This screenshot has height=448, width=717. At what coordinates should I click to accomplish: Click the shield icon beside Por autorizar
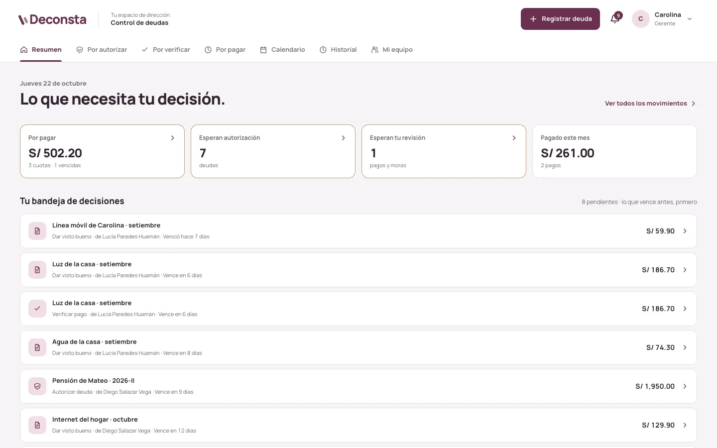point(80,50)
